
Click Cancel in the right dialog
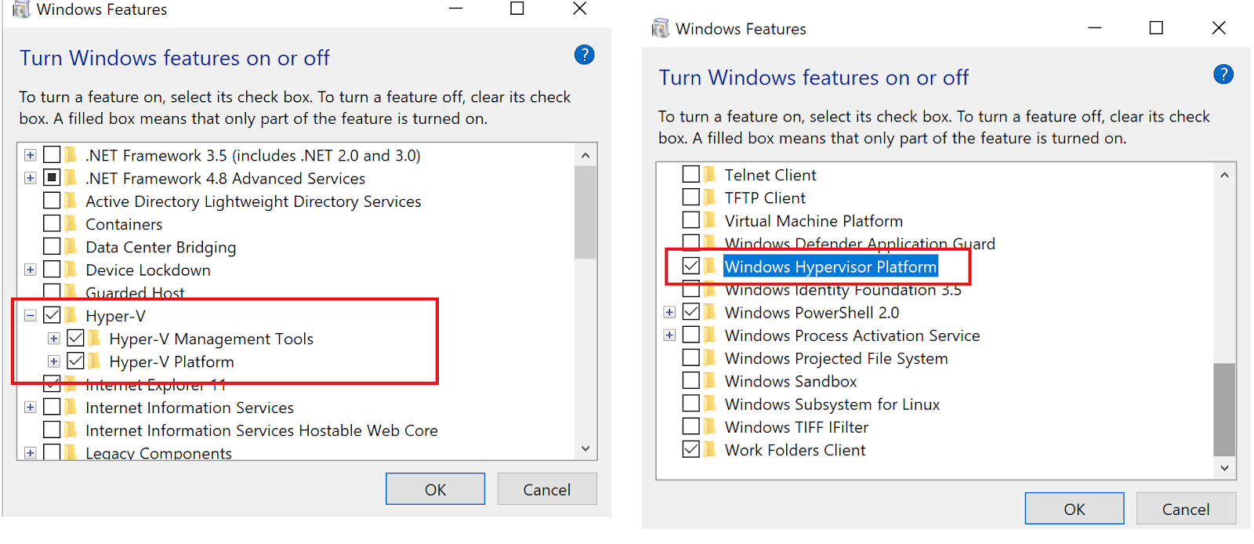pyautogui.click(x=1186, y=509)
